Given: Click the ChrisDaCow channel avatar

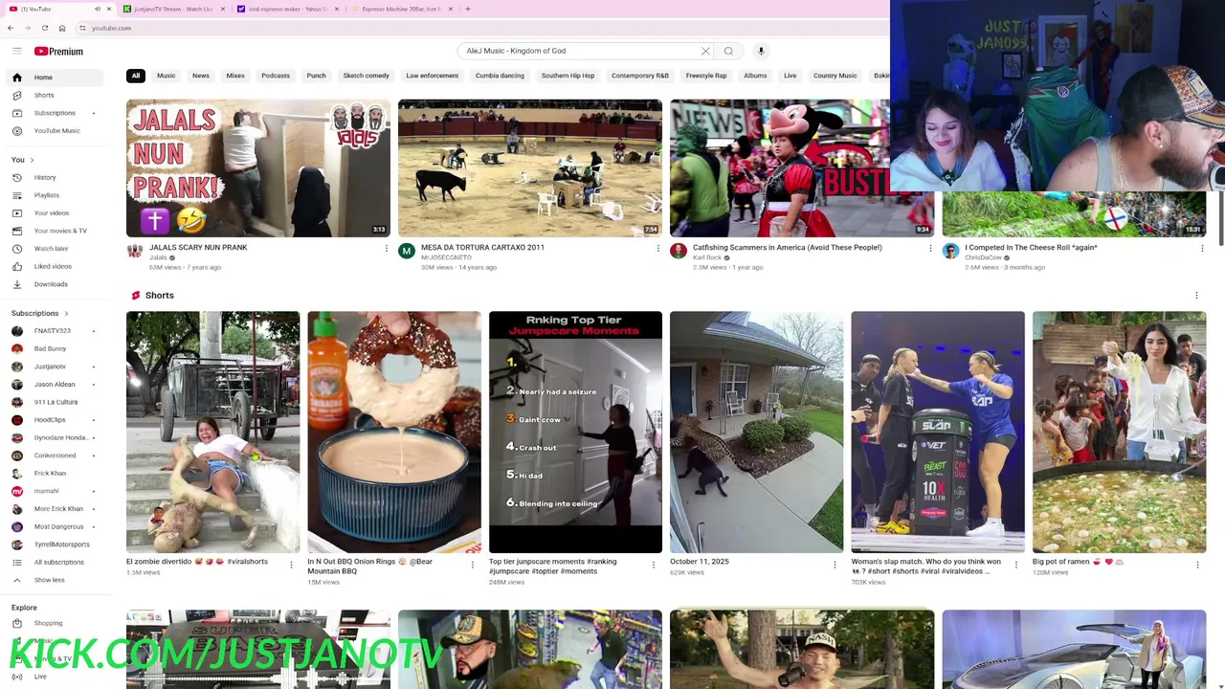Looking at the screenshot, I should coord(950,251).
